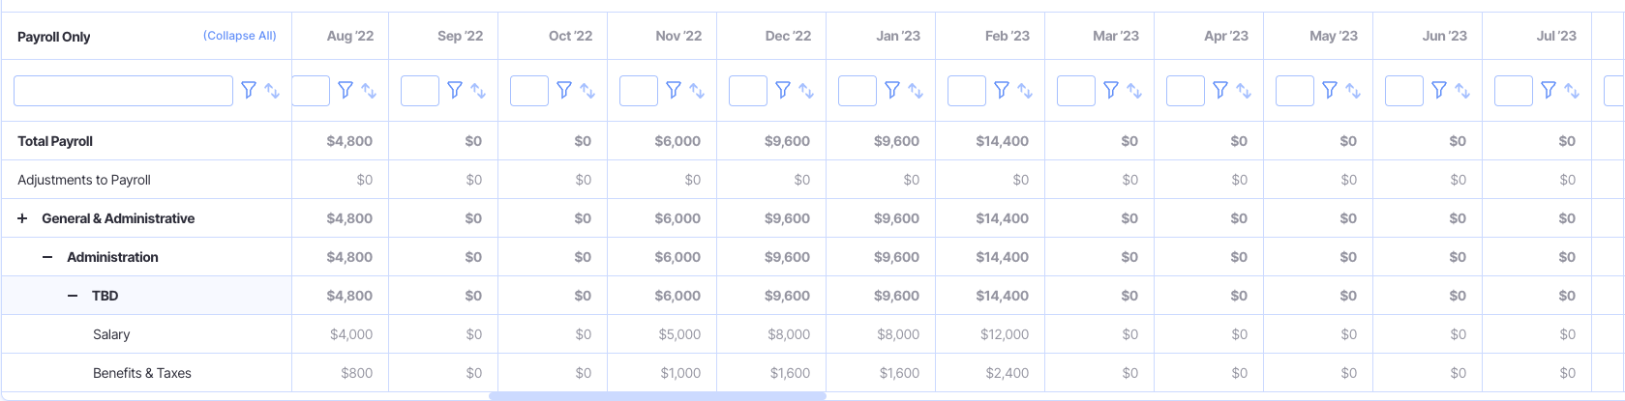The width and height of the screenshot is (1625, 401).
Task: Select the Salary row label
Action: coord(111,334)
